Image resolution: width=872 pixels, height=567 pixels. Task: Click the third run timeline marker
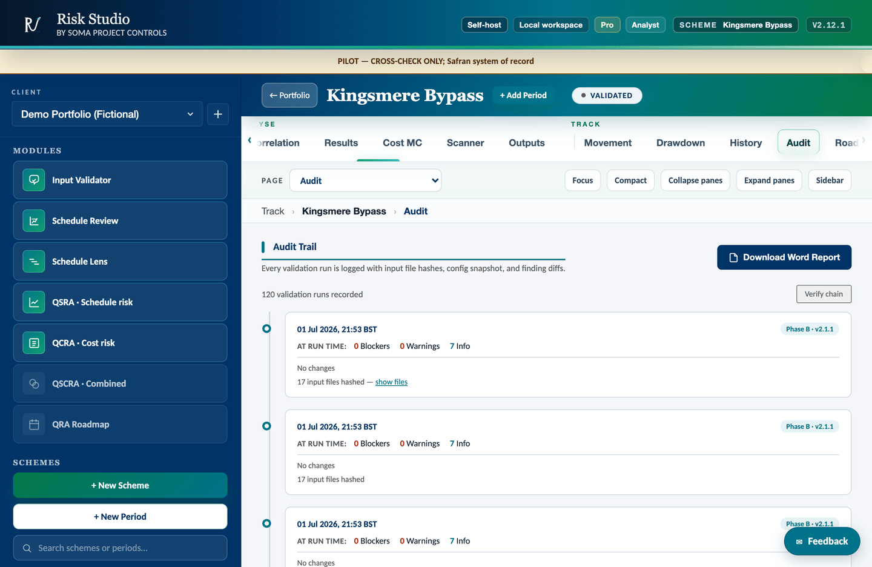[266, 523]
